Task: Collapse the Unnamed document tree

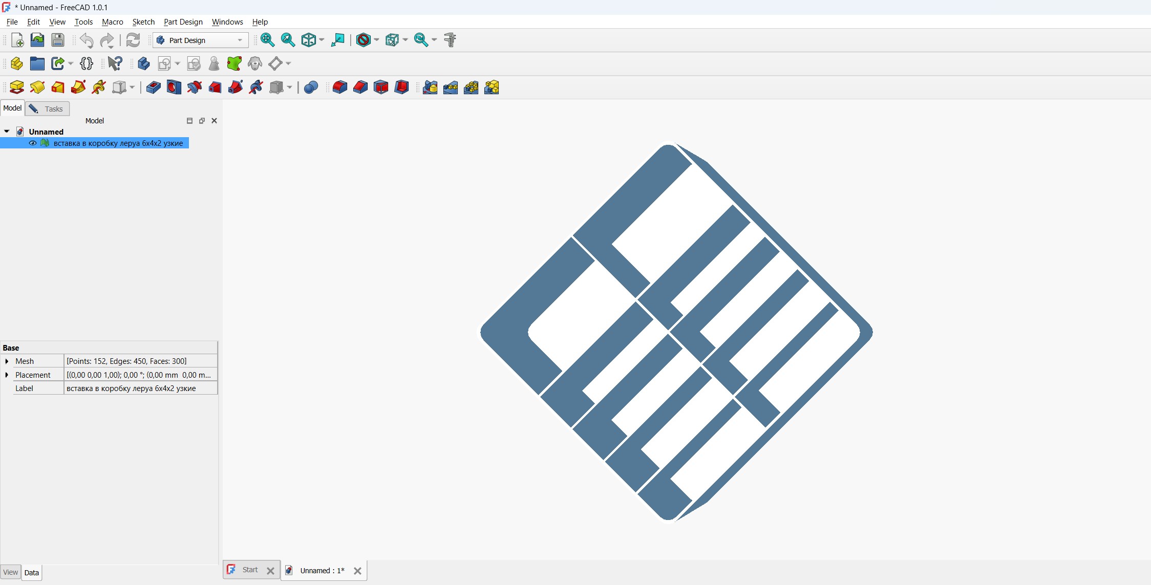Action: pyautogui.click(x=7, y=132)
